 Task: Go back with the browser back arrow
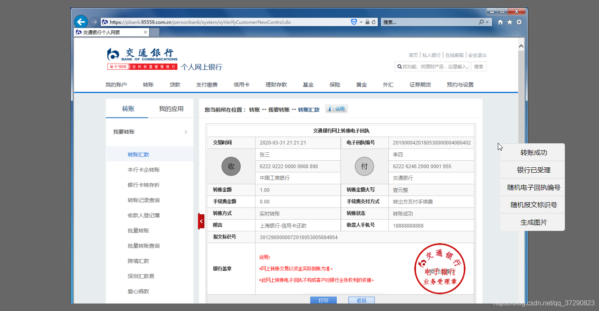[x=81, y=22]
